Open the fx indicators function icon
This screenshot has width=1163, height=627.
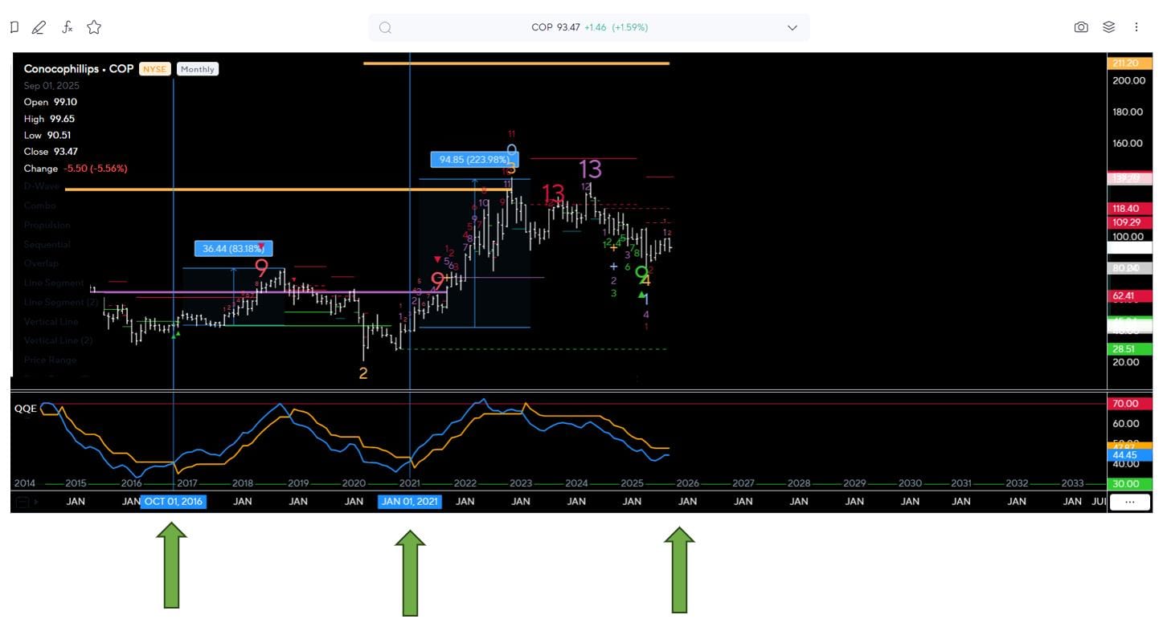coord(68,27)
